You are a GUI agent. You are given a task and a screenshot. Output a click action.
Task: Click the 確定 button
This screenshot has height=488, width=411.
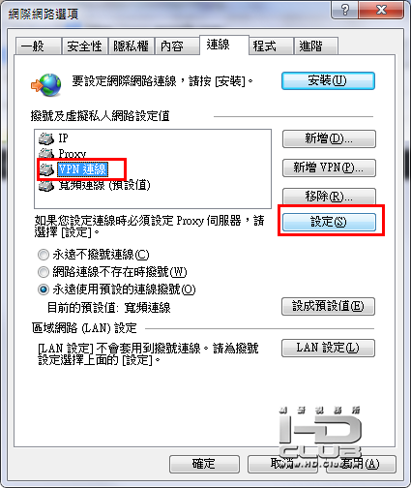click(204, 464)
